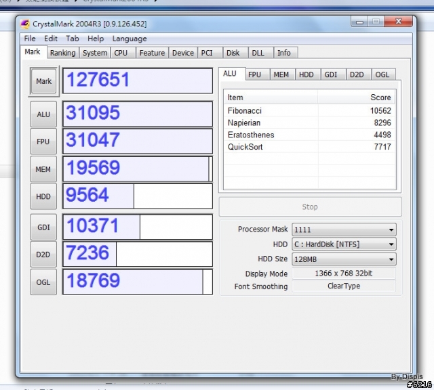Open the Help menu

pyautogui.click(x=96, y=39)
